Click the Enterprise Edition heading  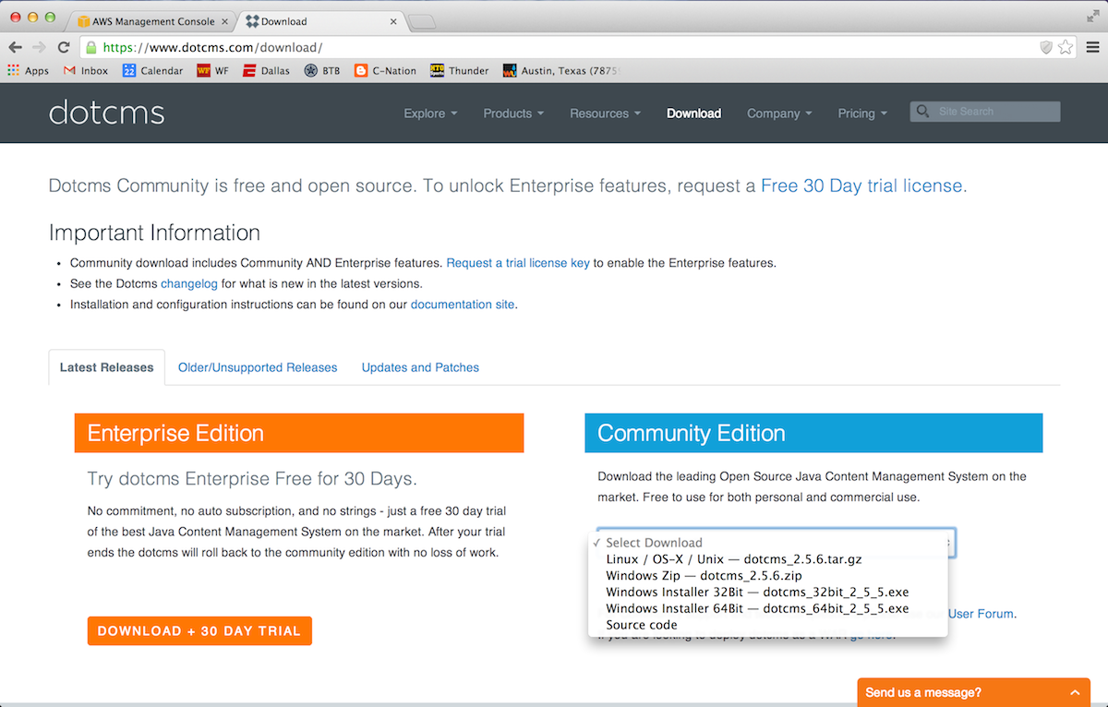[299, 433]
